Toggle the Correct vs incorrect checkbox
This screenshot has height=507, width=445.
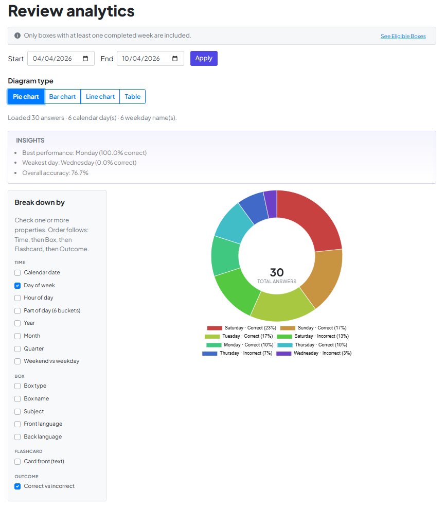click(17, 486)
